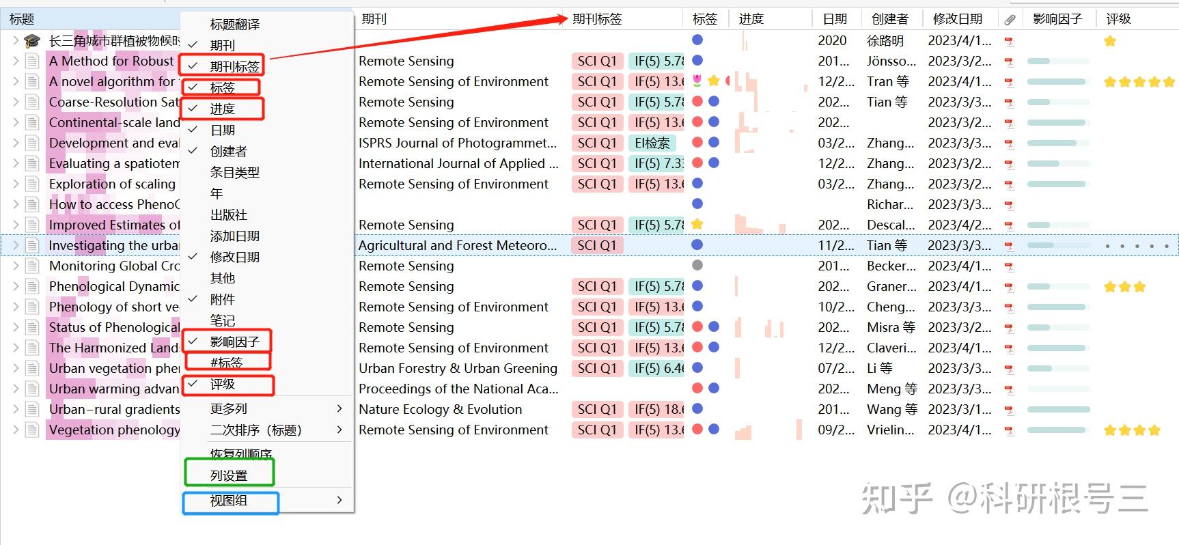Enable the 添加日期 column

[x=267, y=236]
